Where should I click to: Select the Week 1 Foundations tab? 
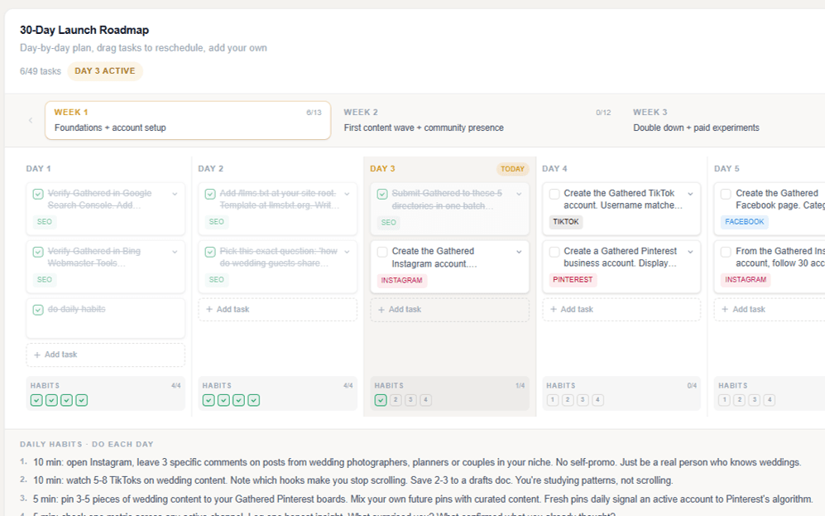click(x=188, y=121)
